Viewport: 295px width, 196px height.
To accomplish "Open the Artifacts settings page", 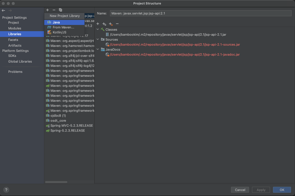I will pos(15,45).
